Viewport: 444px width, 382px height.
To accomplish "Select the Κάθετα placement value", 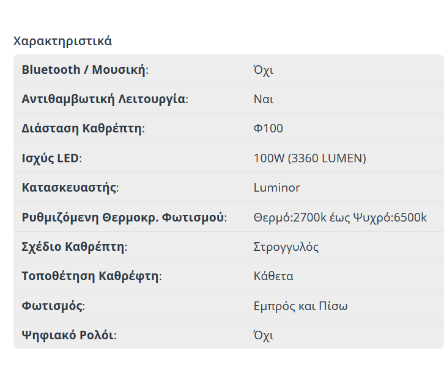I will pos(273,276).
